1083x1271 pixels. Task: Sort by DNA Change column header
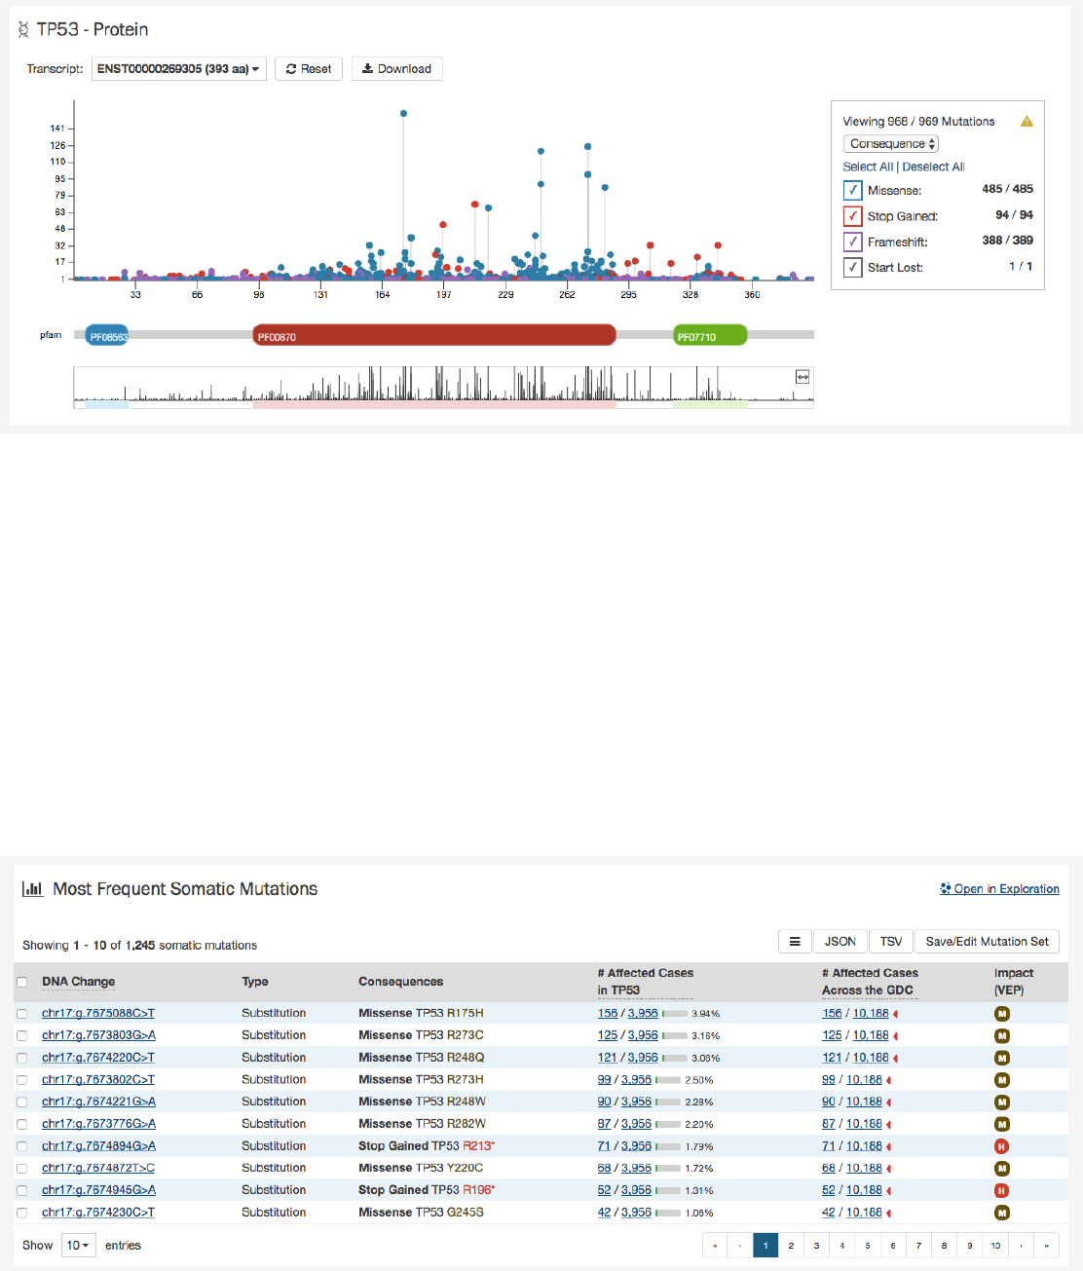coord(78,982)
